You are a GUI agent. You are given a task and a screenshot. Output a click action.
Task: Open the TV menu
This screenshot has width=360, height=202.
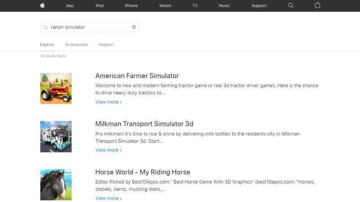tap(195, 6)
